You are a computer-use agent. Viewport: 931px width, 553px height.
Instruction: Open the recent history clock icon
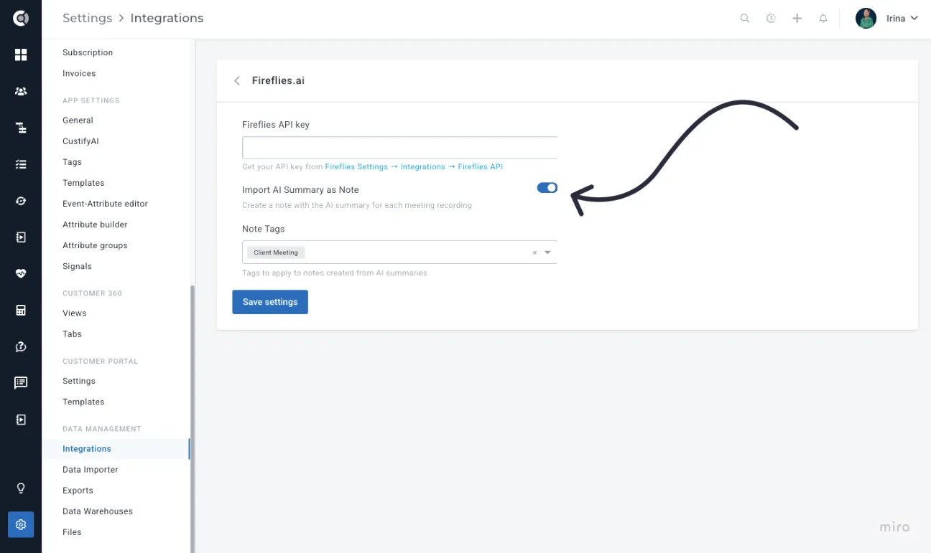tap(771, 19)
